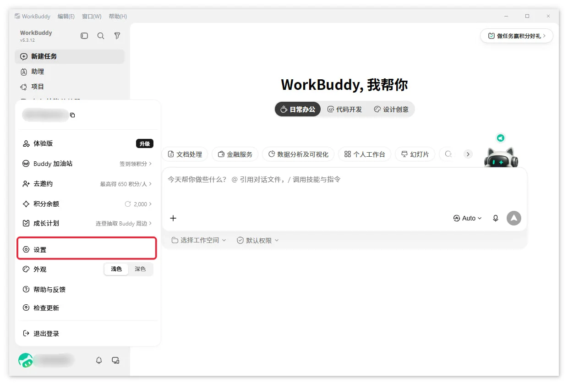This screenshot has height=385, width=568.
Task: Click the green avatar at bottom-left
Action: click(26, 360)
